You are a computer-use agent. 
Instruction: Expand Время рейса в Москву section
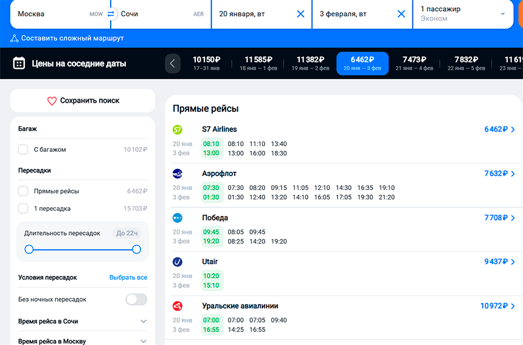point(144,341)
